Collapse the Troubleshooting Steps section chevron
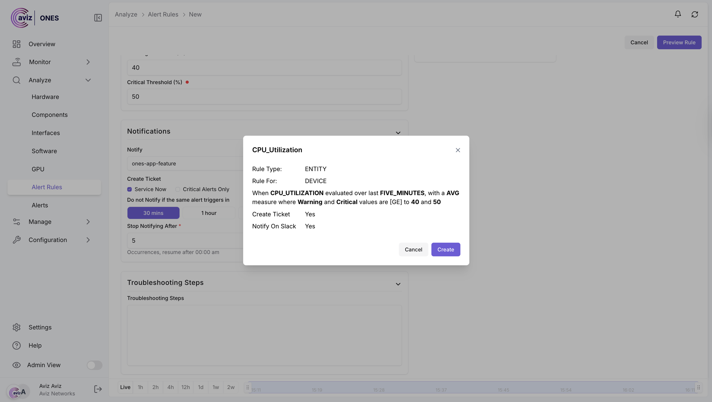The height and width of the screenshot is (402, 712). (398, 284)
